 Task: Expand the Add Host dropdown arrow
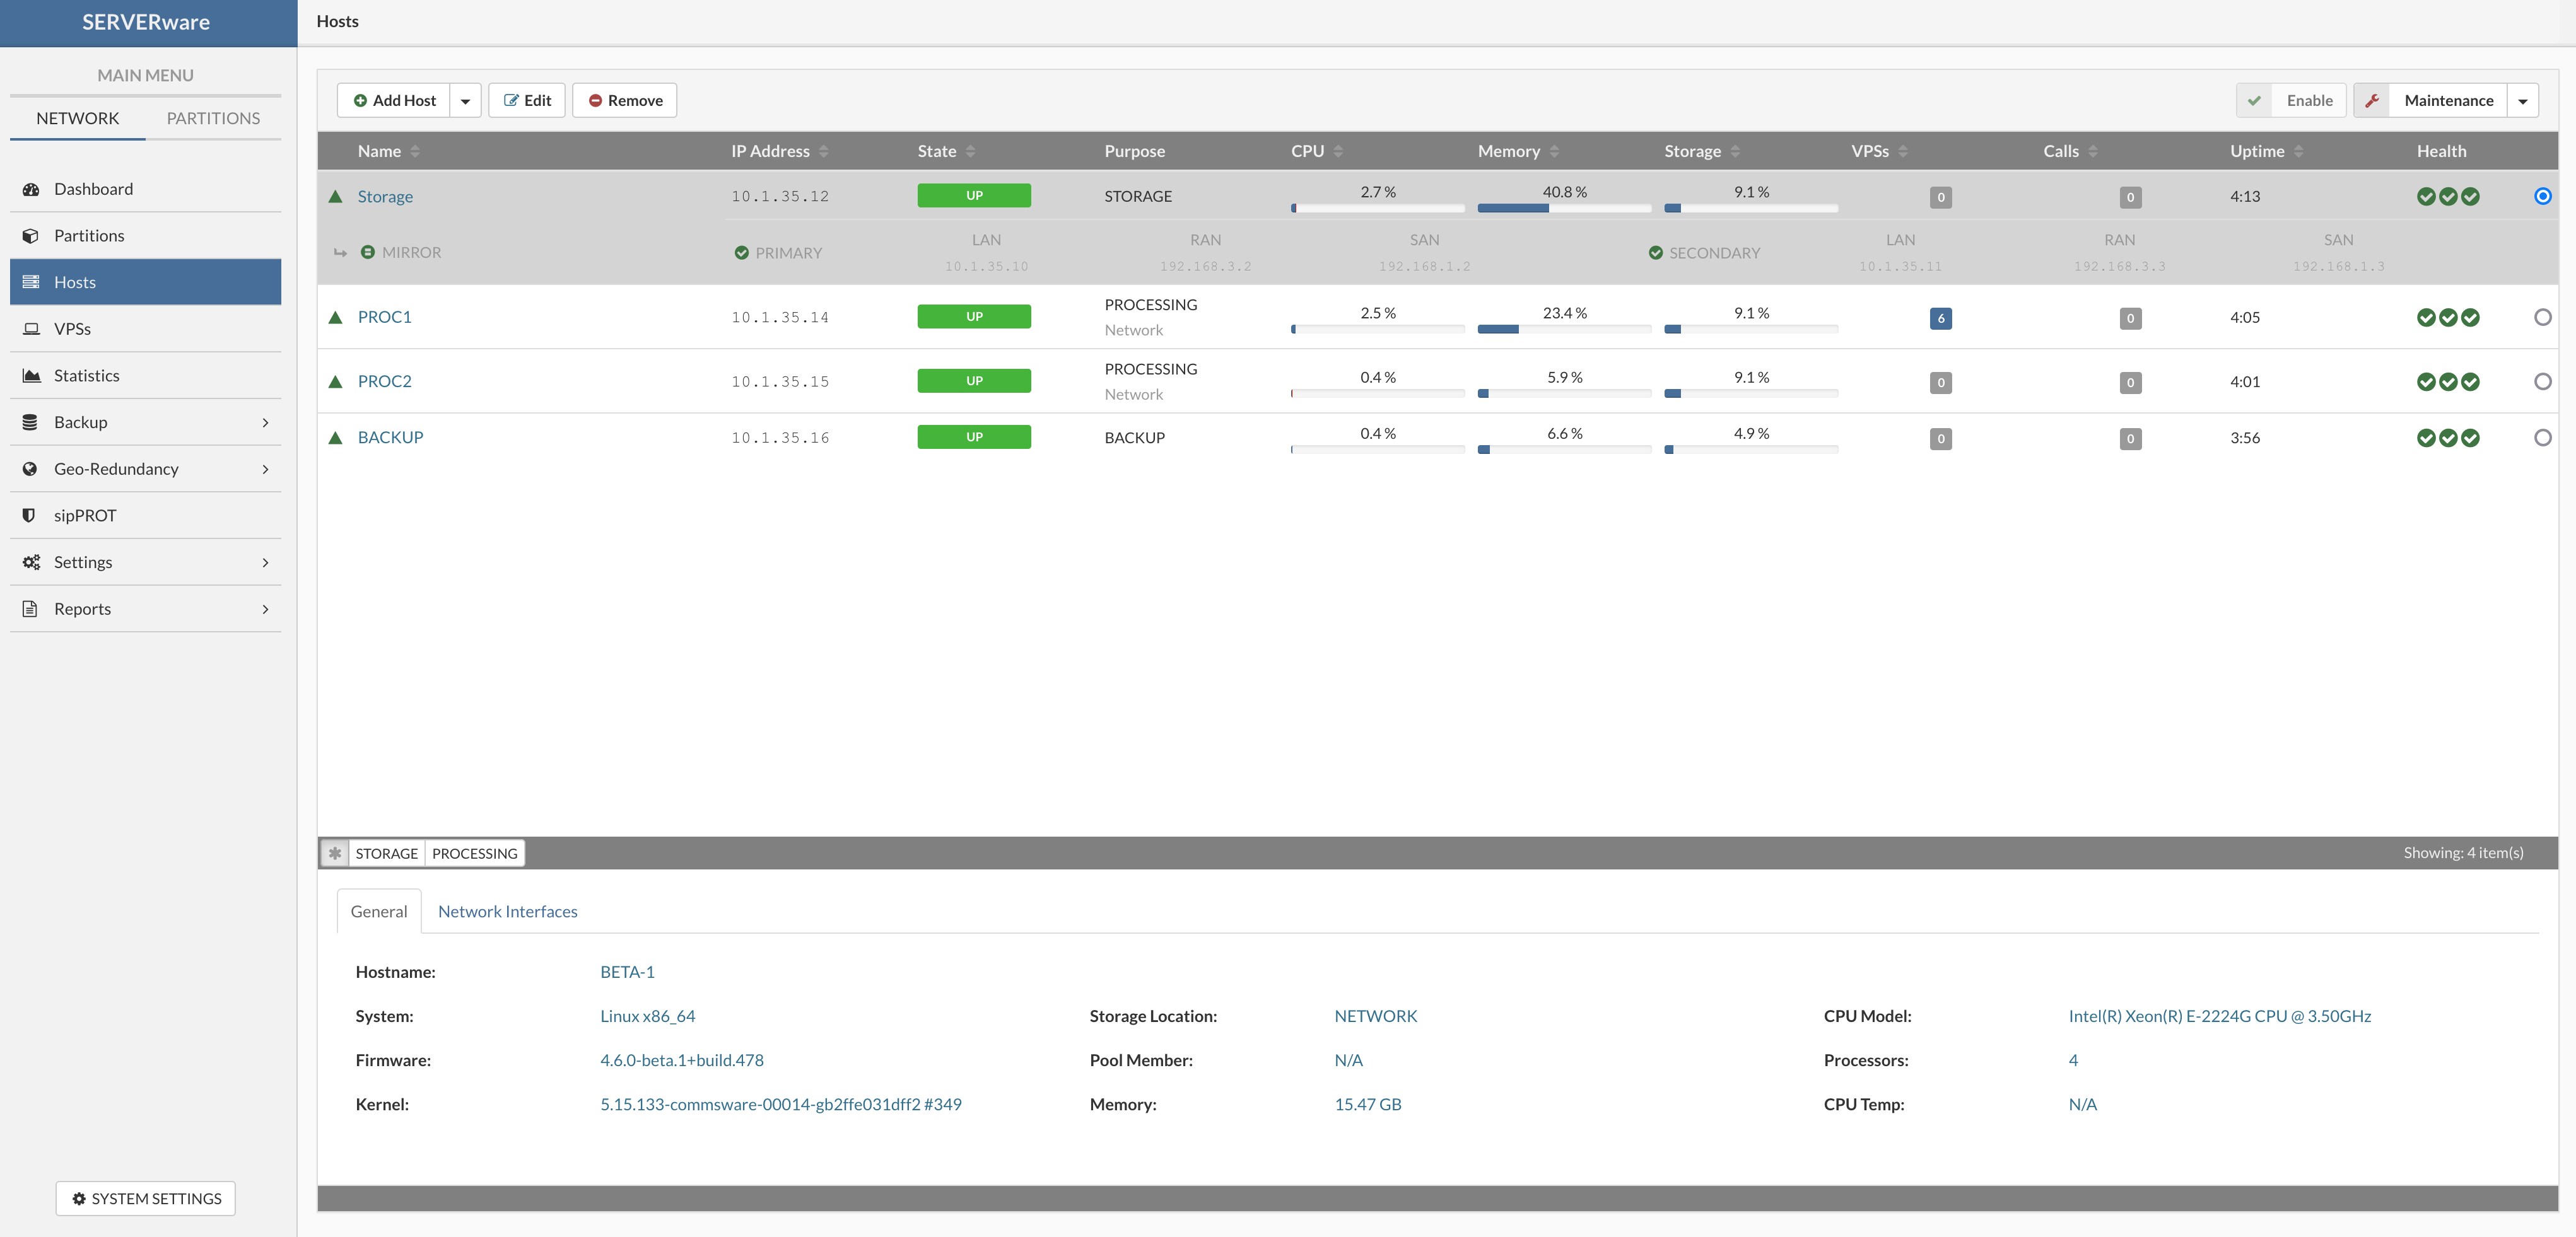pos(465,100)
